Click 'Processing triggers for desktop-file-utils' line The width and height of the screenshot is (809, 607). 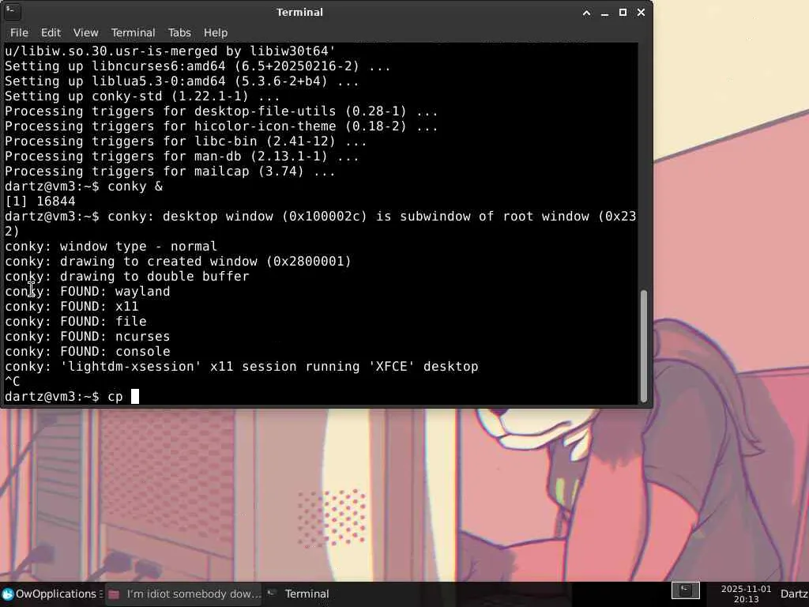click(221, 111)
